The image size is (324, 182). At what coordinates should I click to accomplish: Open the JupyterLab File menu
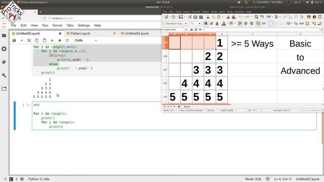click(x=14, y=25)
